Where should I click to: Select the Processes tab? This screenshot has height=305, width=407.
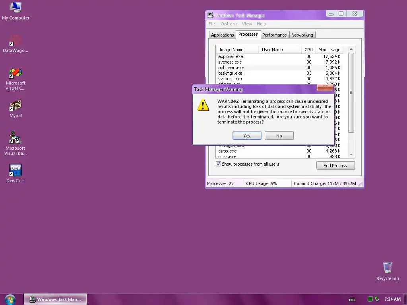[x=248, y=34]
